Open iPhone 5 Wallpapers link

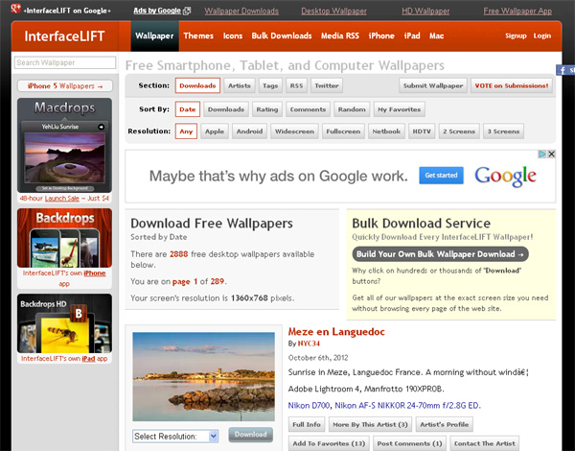65,86
